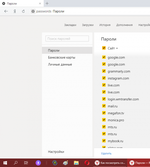Open Настройки at sidebar bottom
Viewport: 150px width, 167px height.
click(x=56, y=152)
